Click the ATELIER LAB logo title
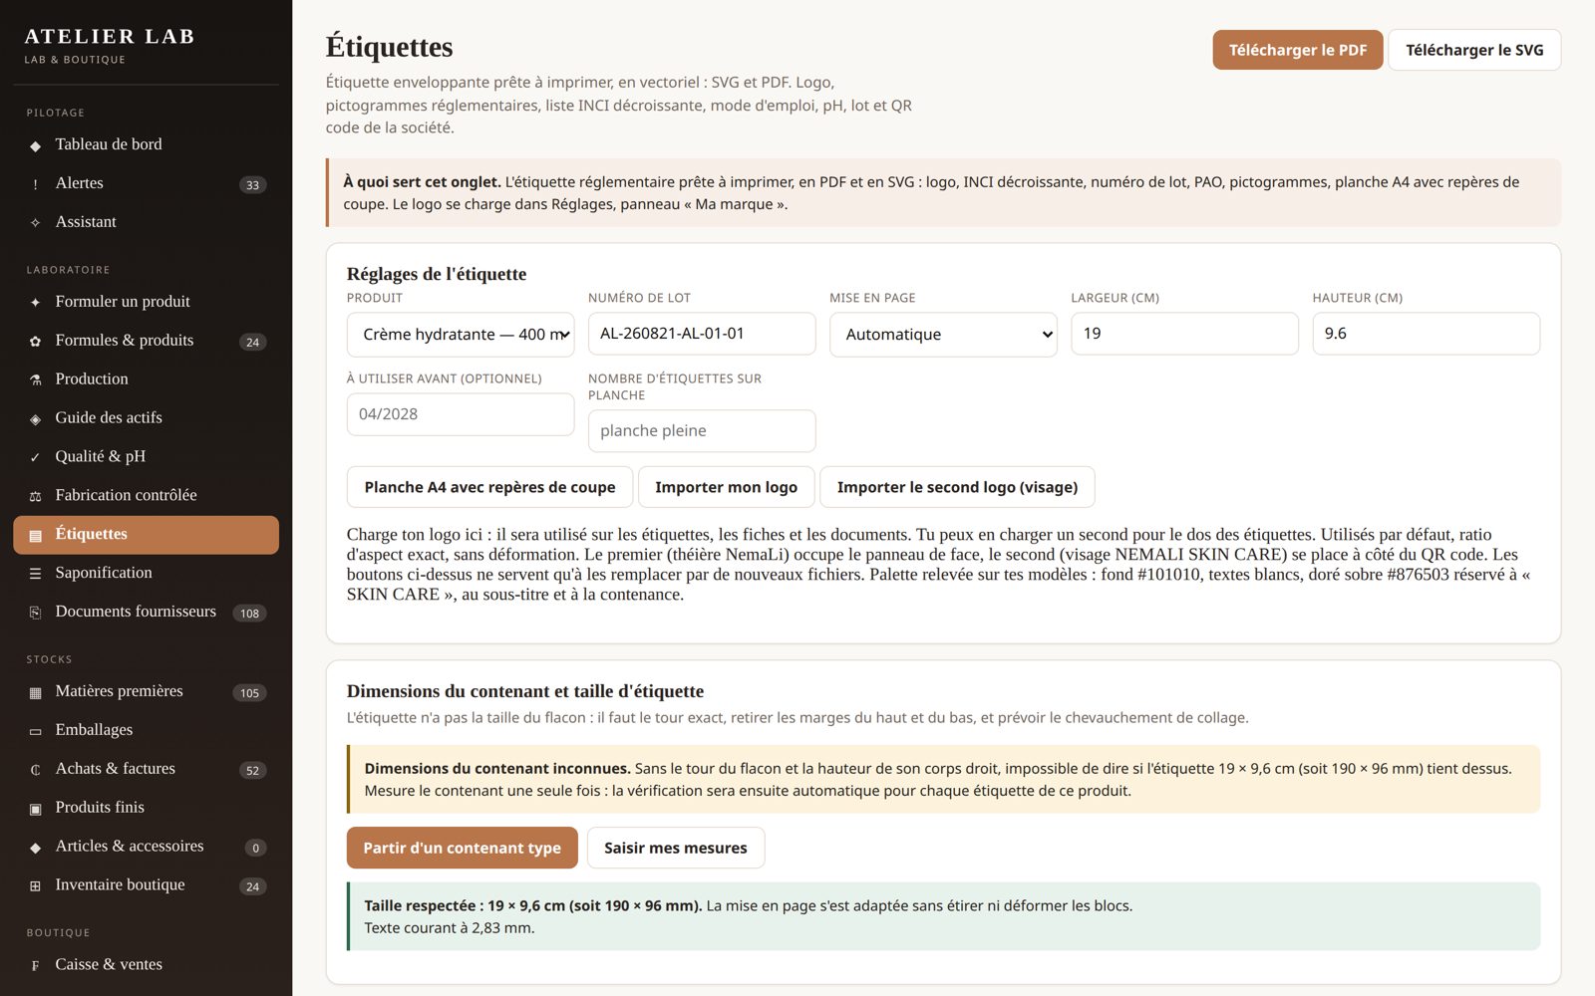This screenshot has height=996, width=1595. [x=110, y=37]
